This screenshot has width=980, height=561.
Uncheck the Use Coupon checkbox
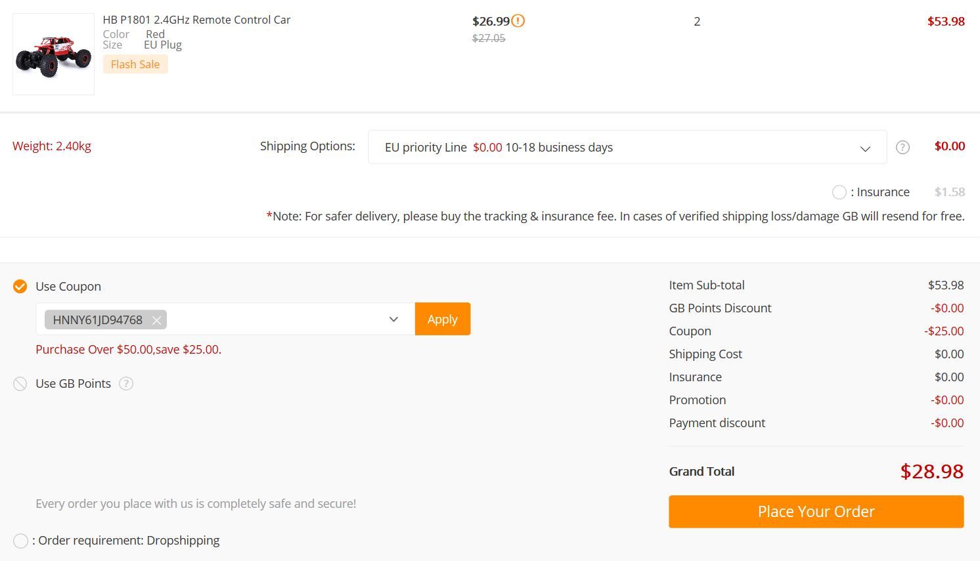click(20, 287)
